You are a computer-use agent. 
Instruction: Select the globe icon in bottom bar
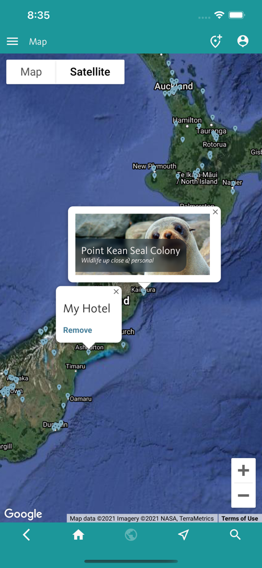(131, 535)
